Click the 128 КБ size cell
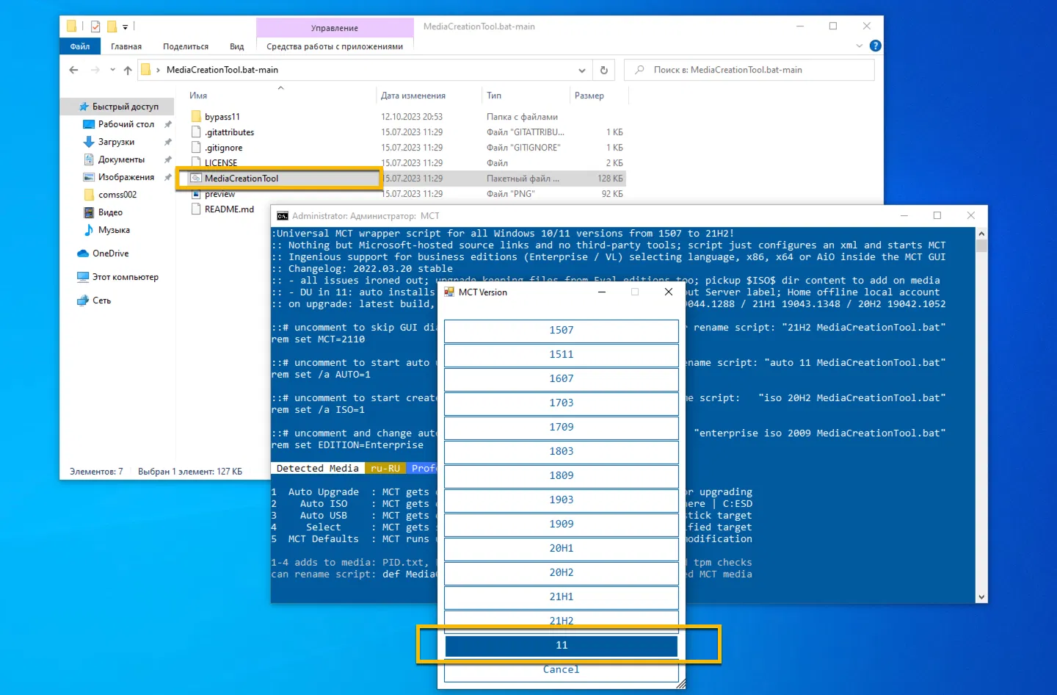This screenshot has width=1057, height=695. [x=610, y=179]
